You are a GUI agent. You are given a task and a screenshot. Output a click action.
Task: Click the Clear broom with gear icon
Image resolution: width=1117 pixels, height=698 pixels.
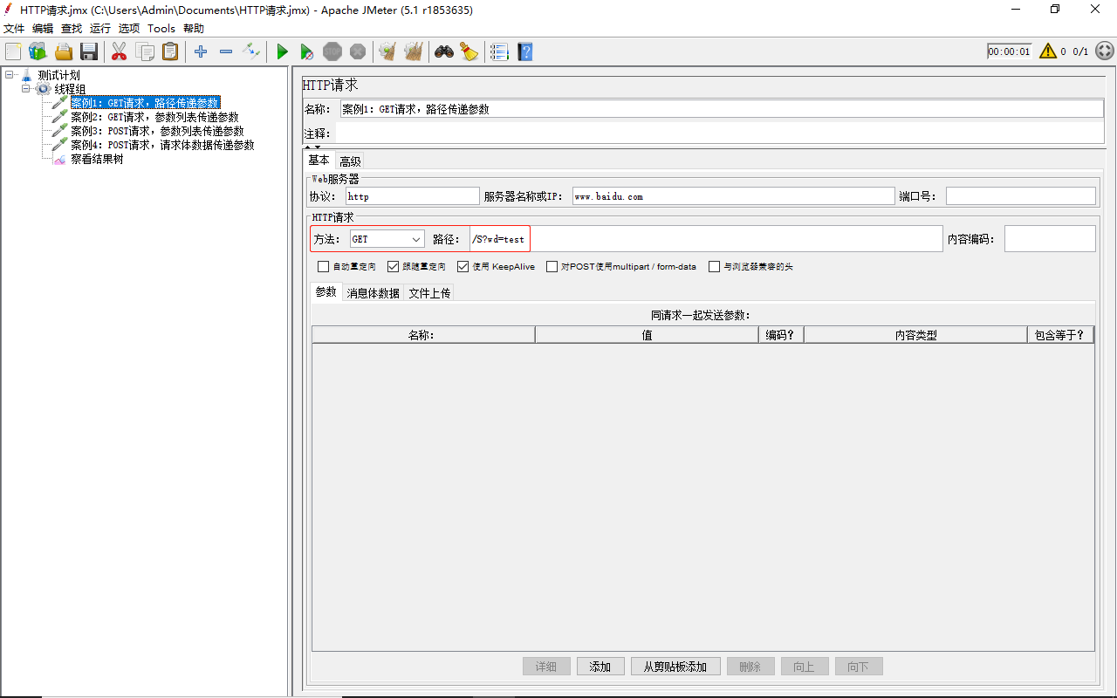pyautogui.click(x=387, y=52)
